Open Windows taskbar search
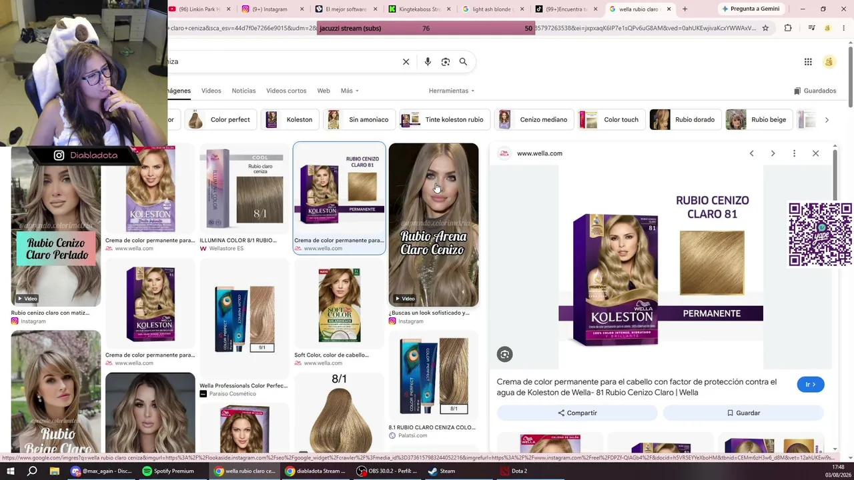This screenshot has height=480, width=854. [32, 471]
